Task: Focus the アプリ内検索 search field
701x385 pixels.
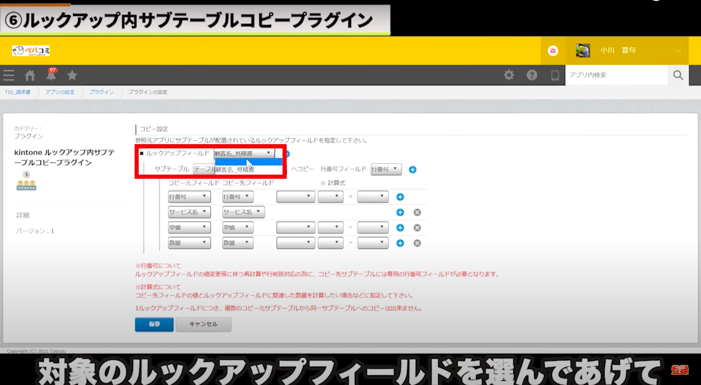Action: point(616,75)
